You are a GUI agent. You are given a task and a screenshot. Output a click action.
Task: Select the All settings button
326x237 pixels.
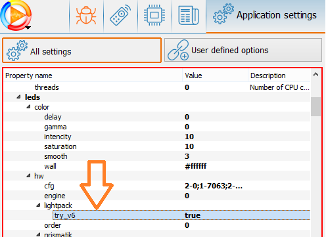tap(81, 51)
